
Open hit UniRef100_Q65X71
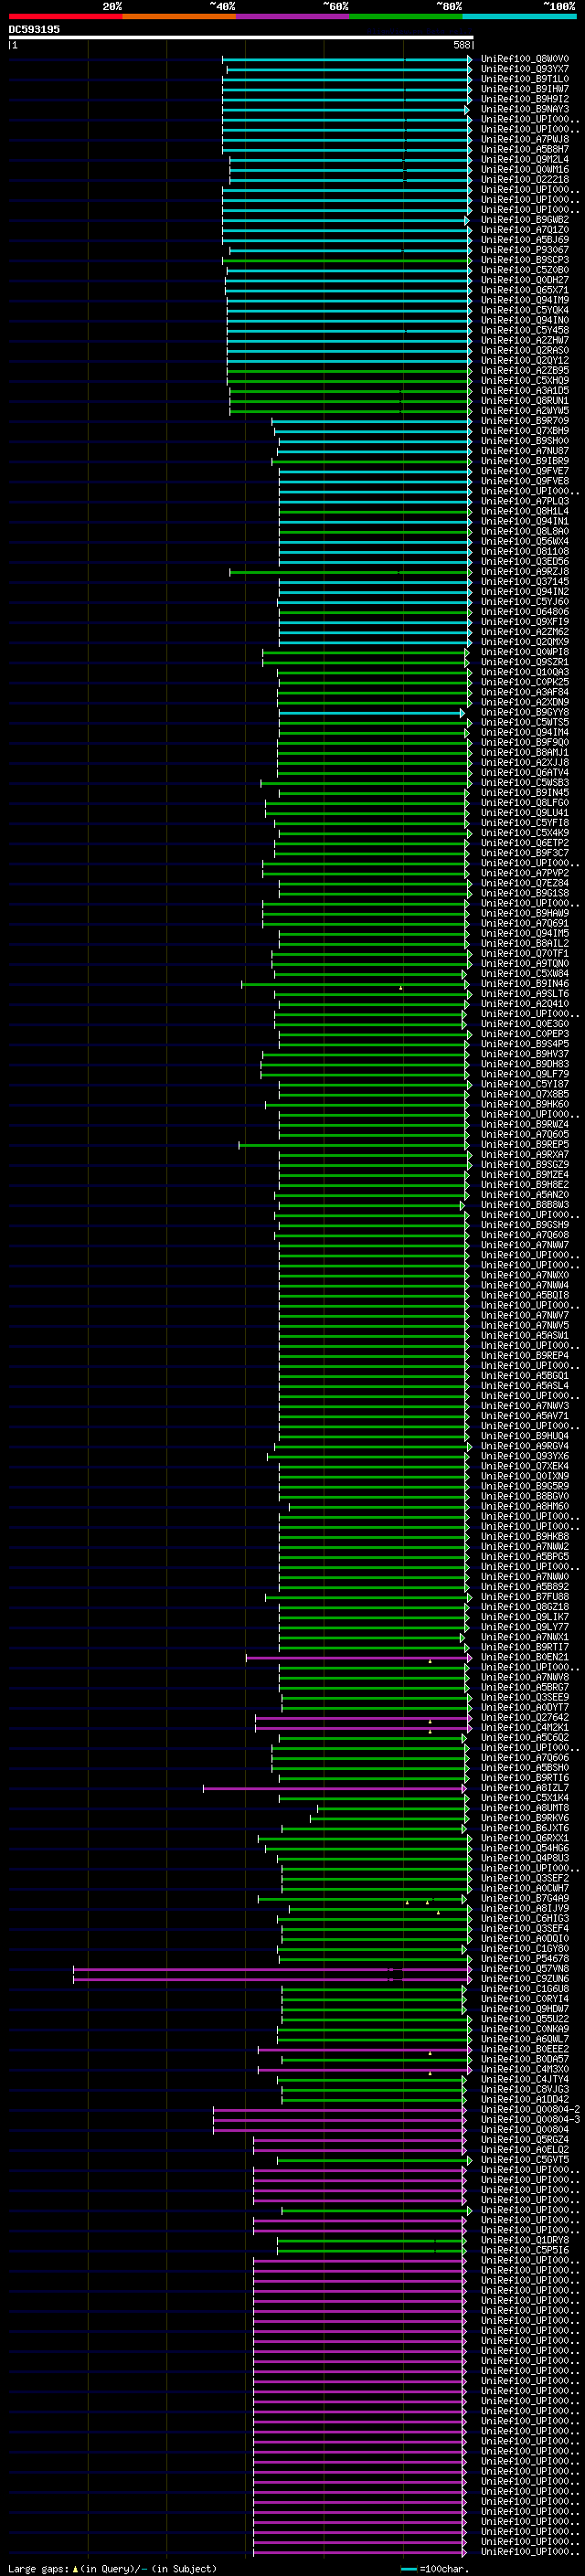coord(525,290)
